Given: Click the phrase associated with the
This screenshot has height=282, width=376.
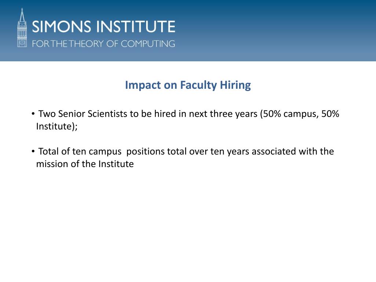Looking at the screenshot, I should (293, 151).
